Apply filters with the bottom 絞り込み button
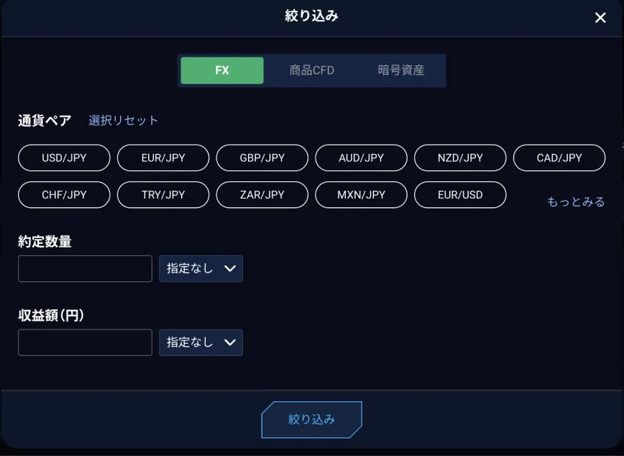Image resolution: width=624 pixels, height=456 pixels. click(311, 419)
